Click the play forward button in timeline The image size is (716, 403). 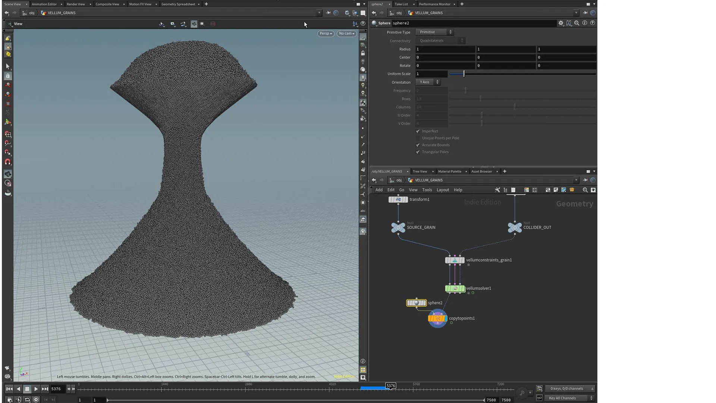pos(36,389)
